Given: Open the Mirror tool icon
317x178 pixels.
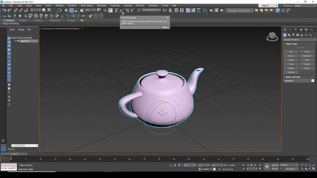Looking at the screenshot, I should 165,10.
